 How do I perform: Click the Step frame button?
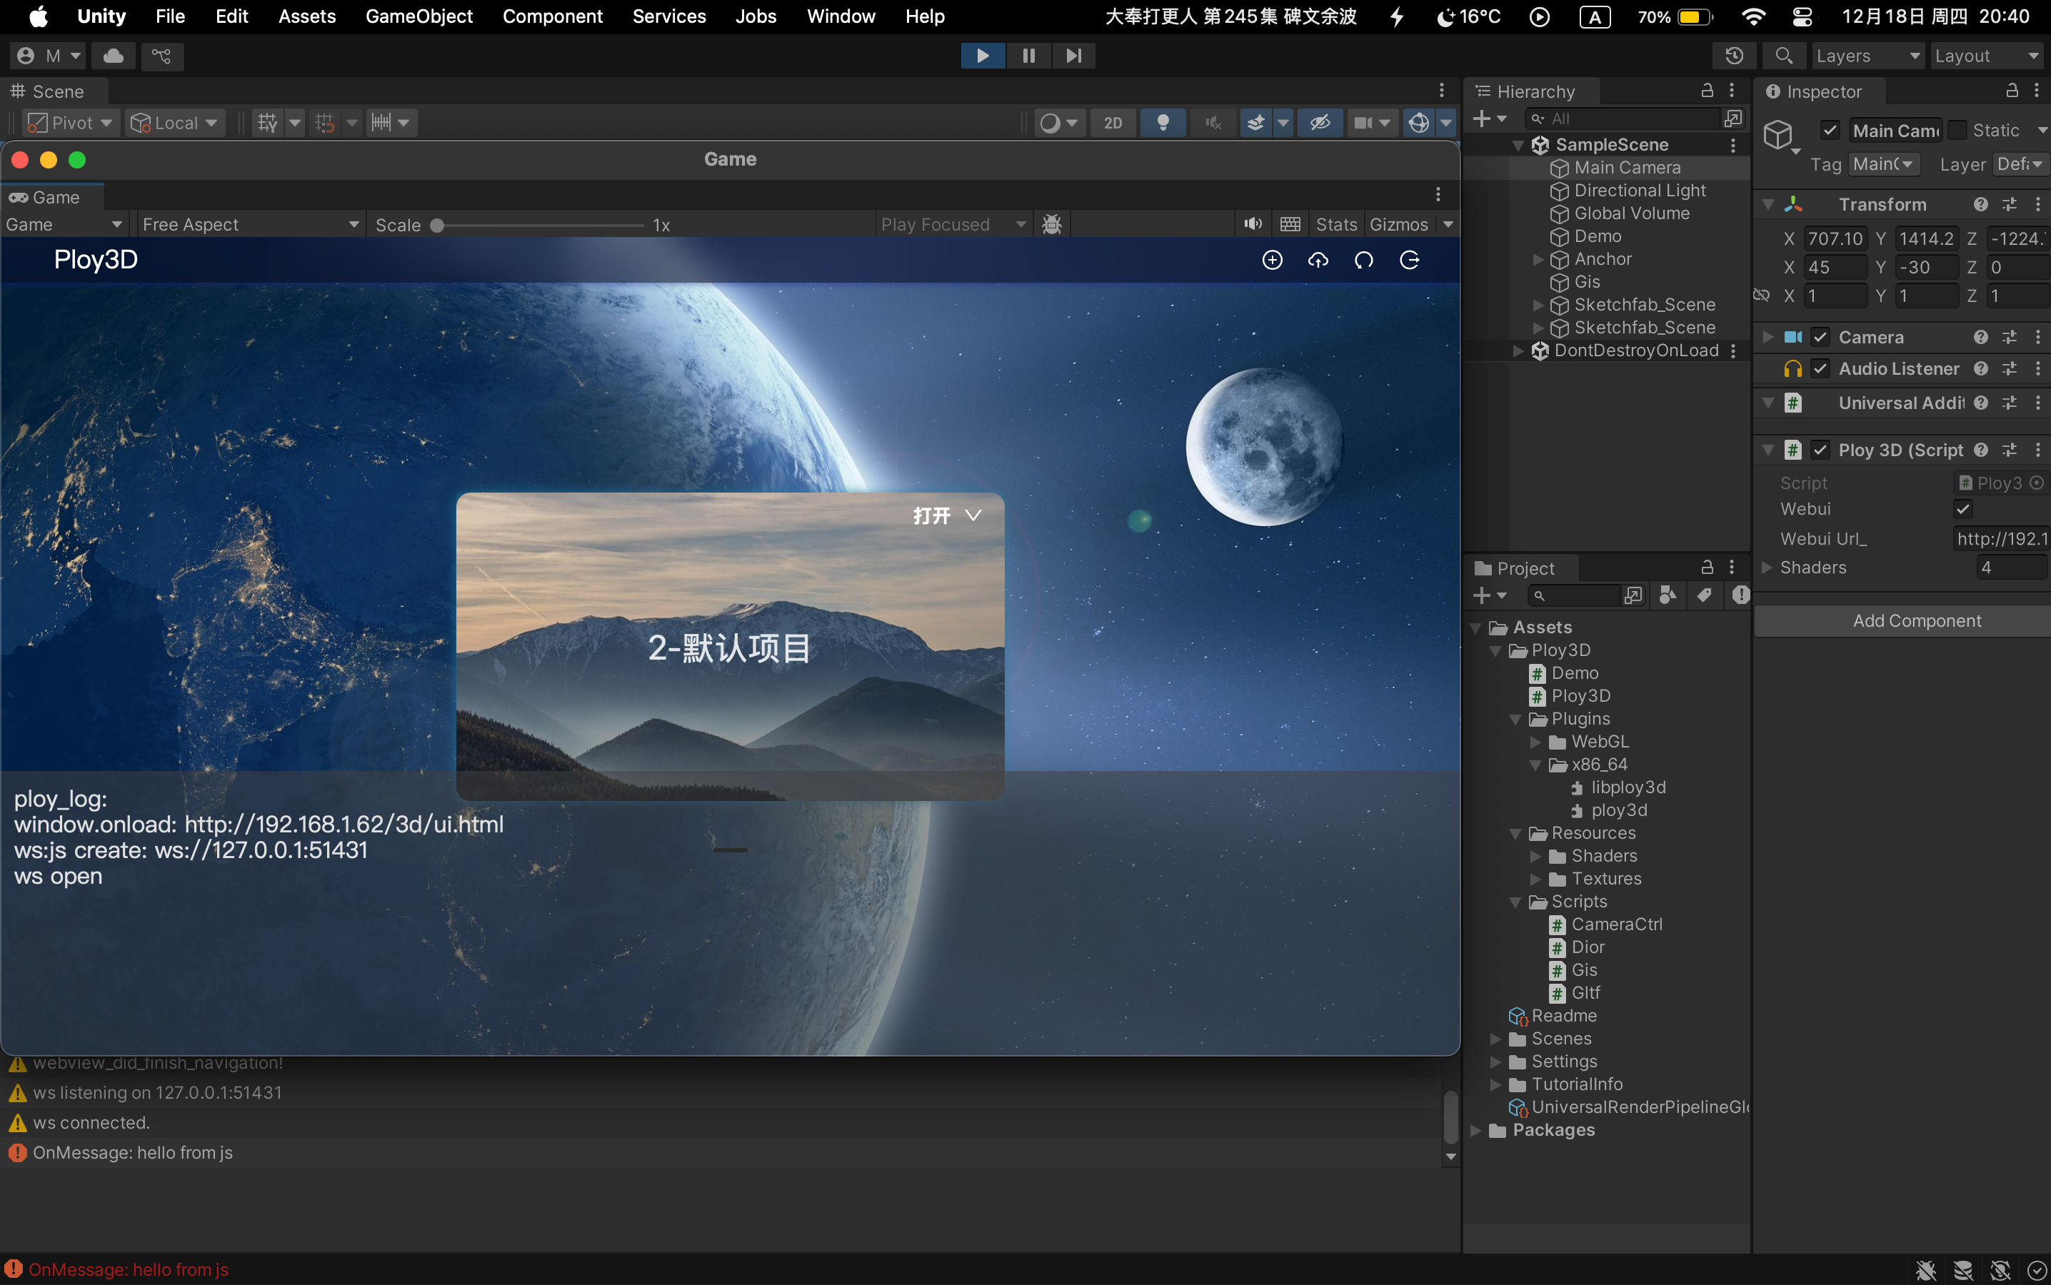click(1073, 55)
